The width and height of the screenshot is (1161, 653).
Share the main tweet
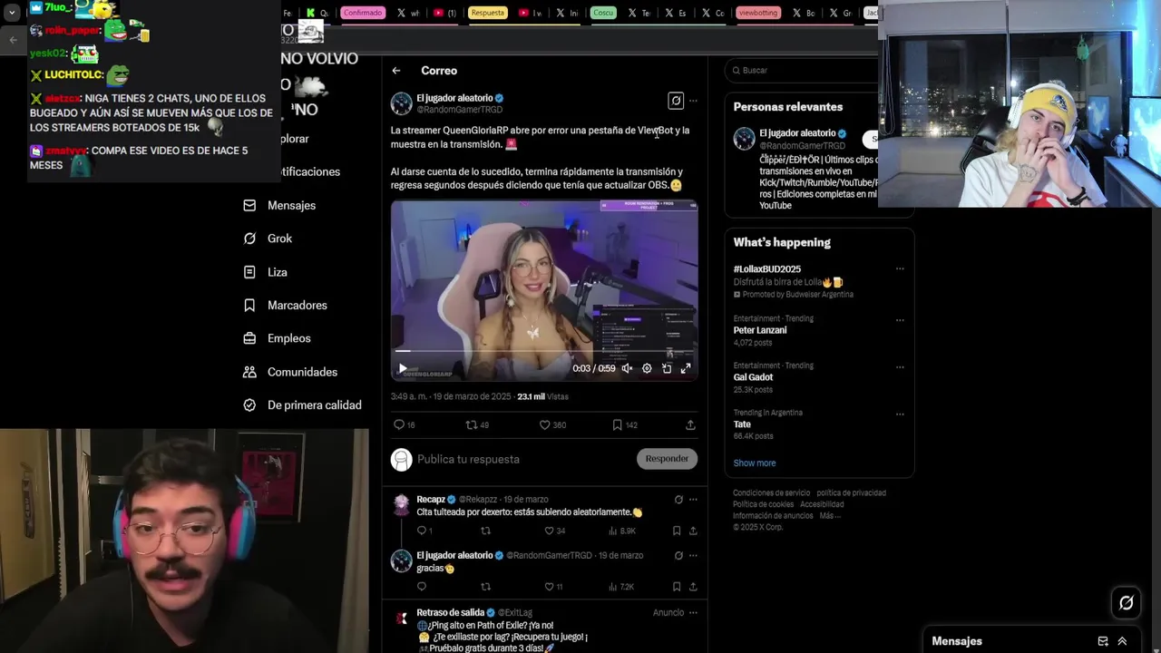click(x=690, y=424)
